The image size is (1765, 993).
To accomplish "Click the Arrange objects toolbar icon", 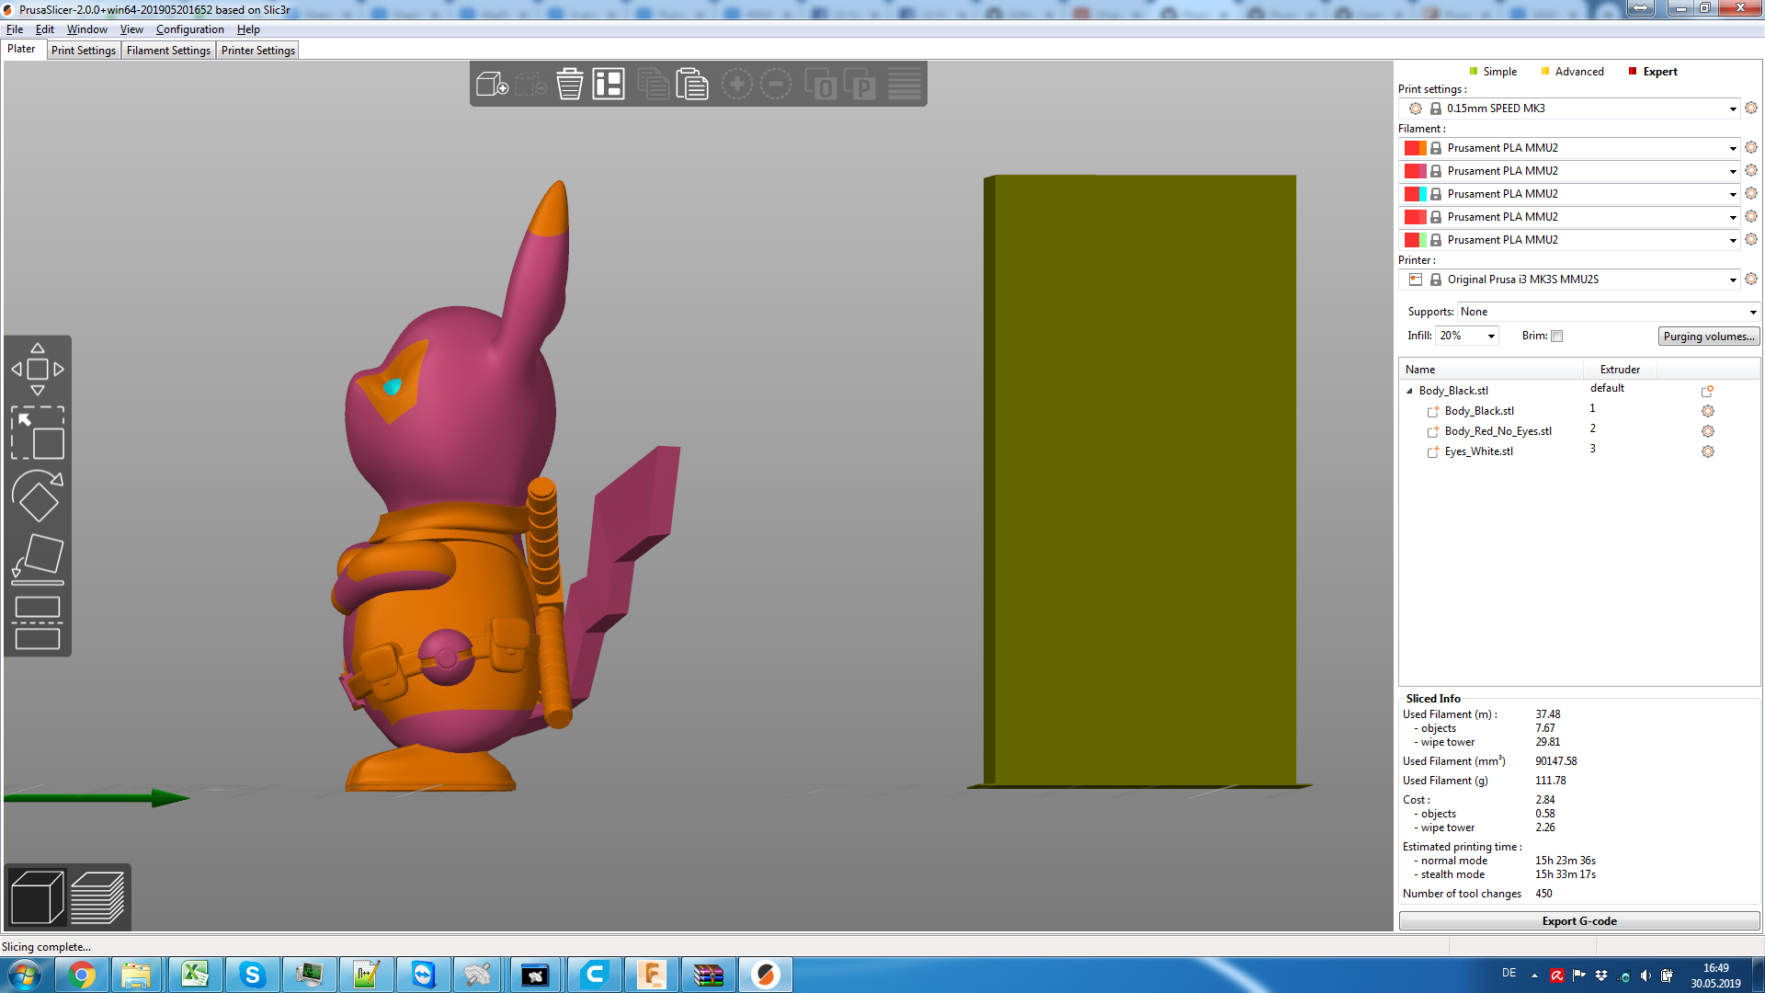I will coord(609,85).
